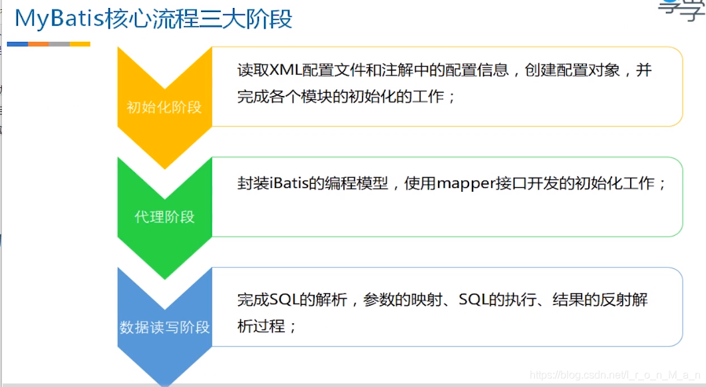Screen dimensions: 706x387
Task: Click the line '完成各个模块的初始化的工作'
Action: pos(346,97)
